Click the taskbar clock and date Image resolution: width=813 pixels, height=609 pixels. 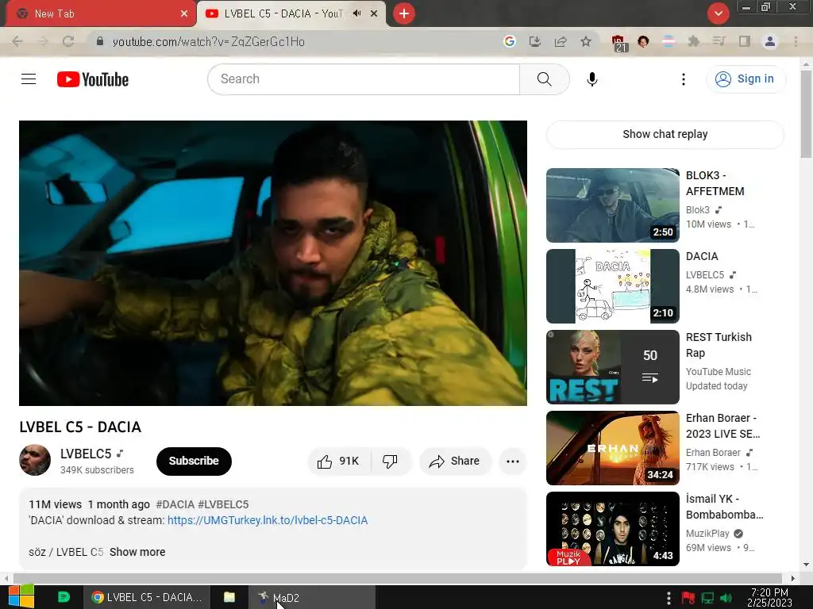[x=769, y=598]
